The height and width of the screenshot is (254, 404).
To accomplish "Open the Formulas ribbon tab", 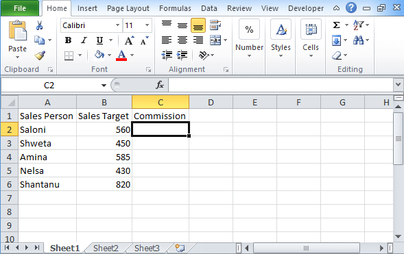I will pos(175,8).
